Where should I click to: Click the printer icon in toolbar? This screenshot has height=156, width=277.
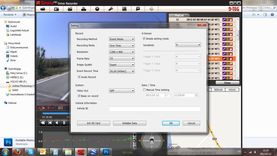(84, 8)
